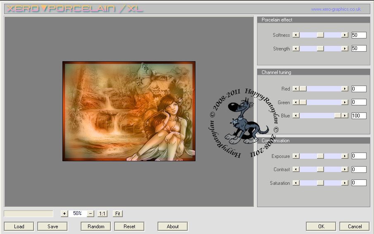The image size is (374, 234).
Task: Click the Blue channel slider thumb
Action: coord(338,115)
